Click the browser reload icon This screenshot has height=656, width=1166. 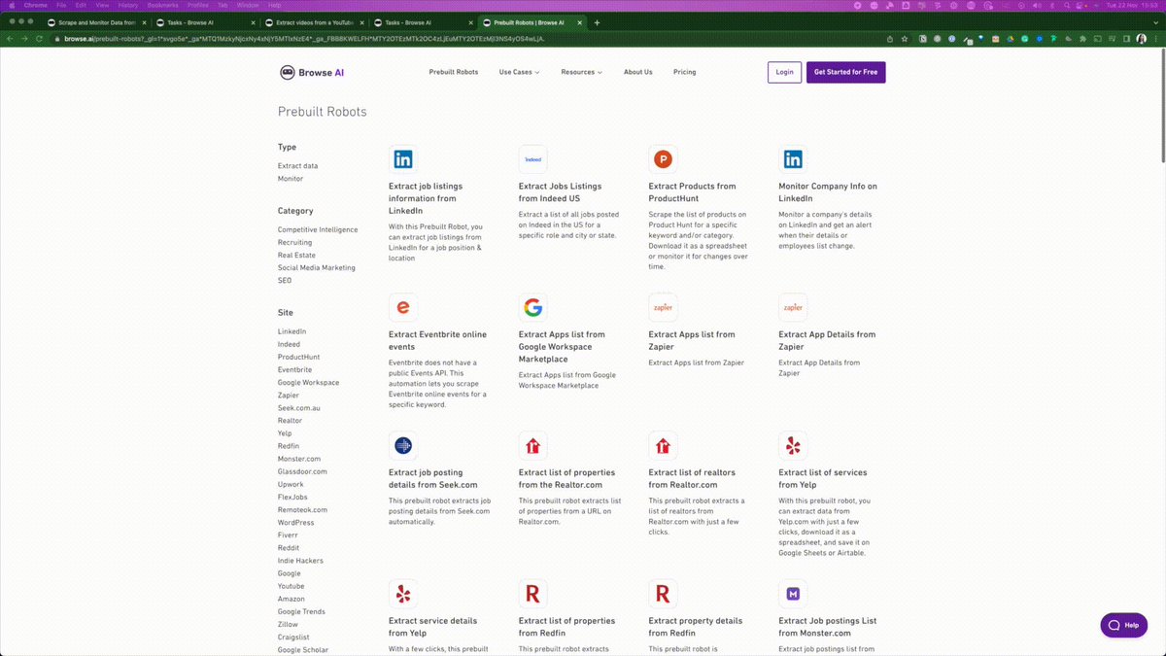[x=39, y=39]
